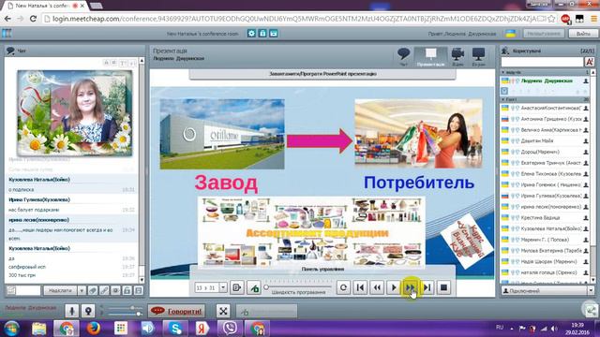Click the play presentation button
The image size is (600, 337).
tap(394, 287)
